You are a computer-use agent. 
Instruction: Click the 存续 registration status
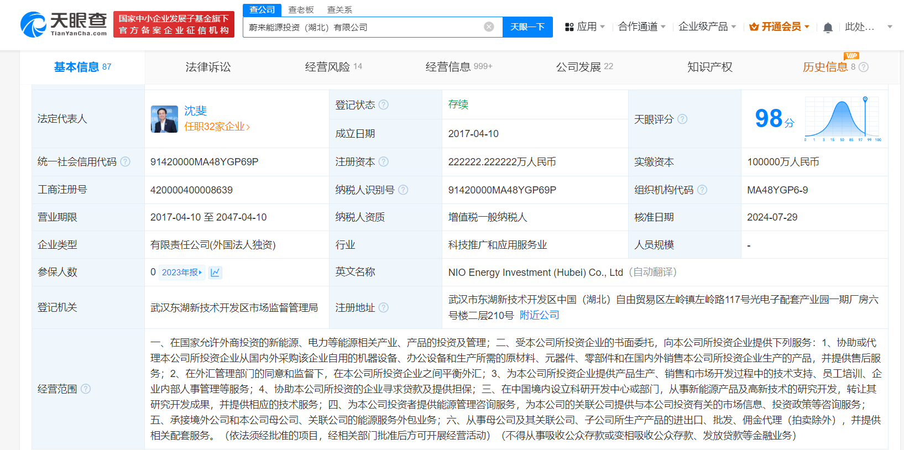pos(458,104)
